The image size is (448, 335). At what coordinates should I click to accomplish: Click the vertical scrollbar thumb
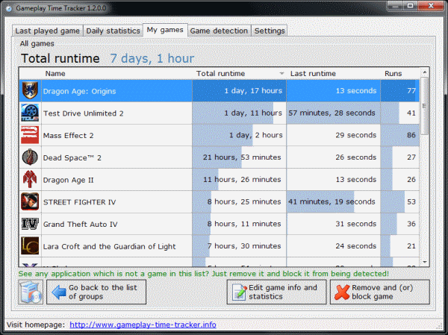[x=425, y=106]
